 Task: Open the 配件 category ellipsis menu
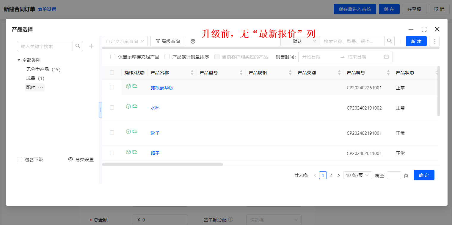point(41,87)
